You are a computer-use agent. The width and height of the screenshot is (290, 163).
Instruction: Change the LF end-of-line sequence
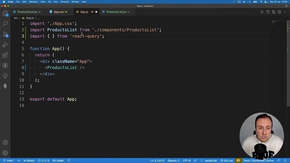coord(195,161)
